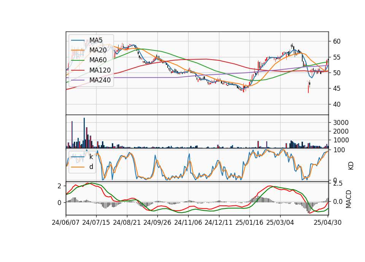Click the MACD left axis value 2
365x262 pixels.
point(60,186)
